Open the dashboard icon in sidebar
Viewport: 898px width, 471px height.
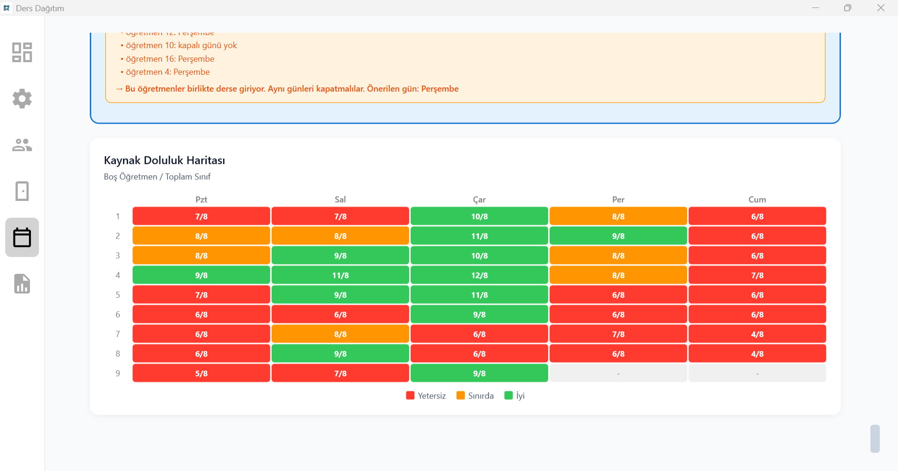(22, 52)
